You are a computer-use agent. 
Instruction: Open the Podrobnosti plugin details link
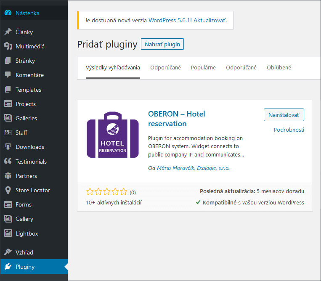289,130
